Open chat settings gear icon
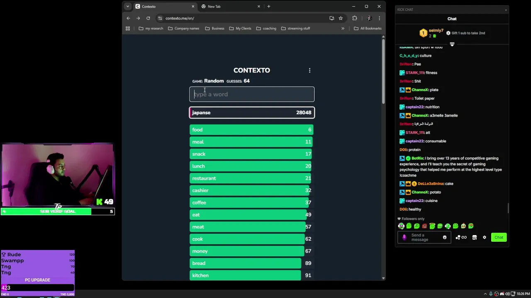This screenshot has height=298, width=531. point(484,238)
